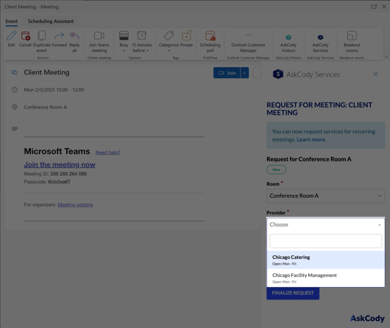Image resolution: width=390 pixels, height=328 pixels.
Task: Click the Need help? link
Action: (x=108, y=152)
